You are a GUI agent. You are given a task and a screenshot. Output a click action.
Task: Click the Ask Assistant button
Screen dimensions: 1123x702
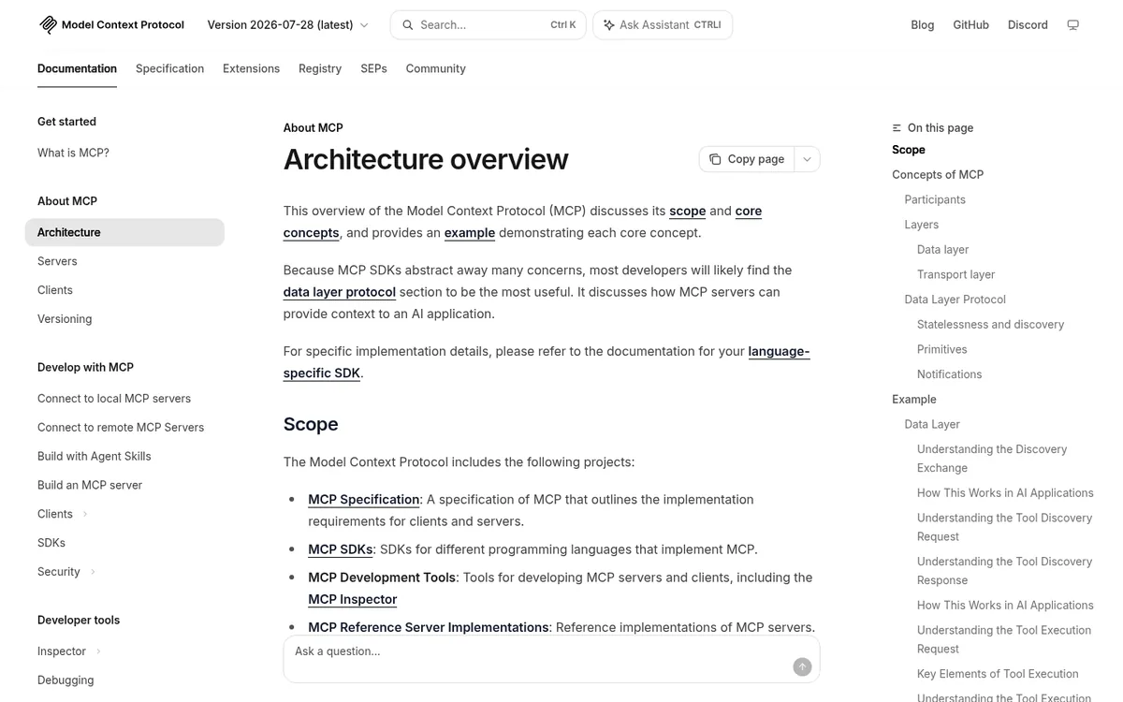click(x=663, y=25)
